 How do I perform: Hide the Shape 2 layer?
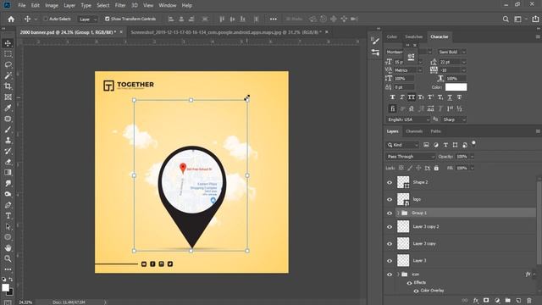coord(390,183)
